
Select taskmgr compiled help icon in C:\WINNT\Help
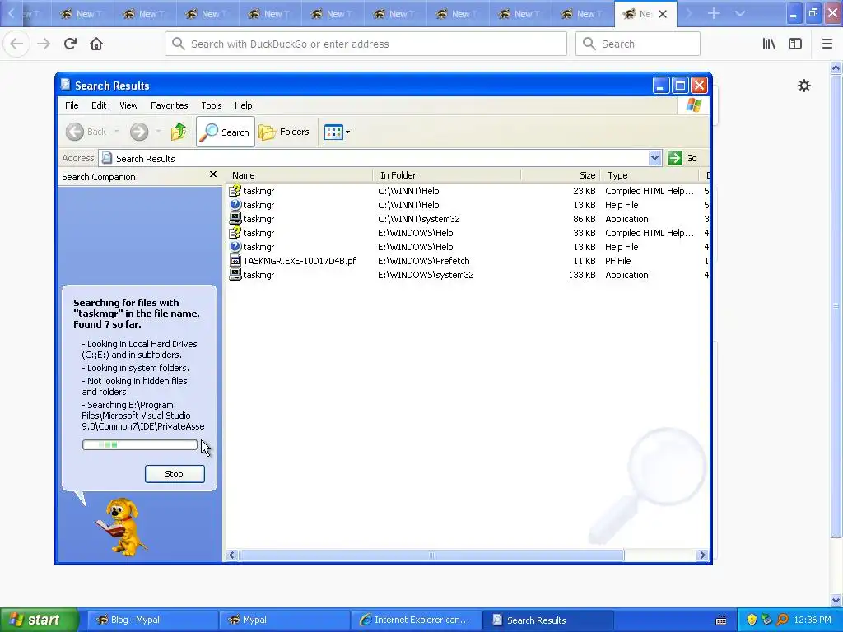[235, 190]
